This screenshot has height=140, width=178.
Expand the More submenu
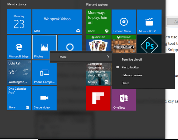click(81, 57)
